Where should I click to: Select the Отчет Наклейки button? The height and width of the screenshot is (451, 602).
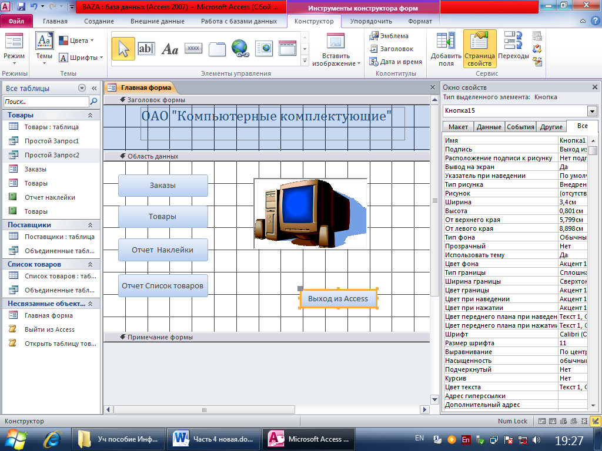click(x=163, y=250)
